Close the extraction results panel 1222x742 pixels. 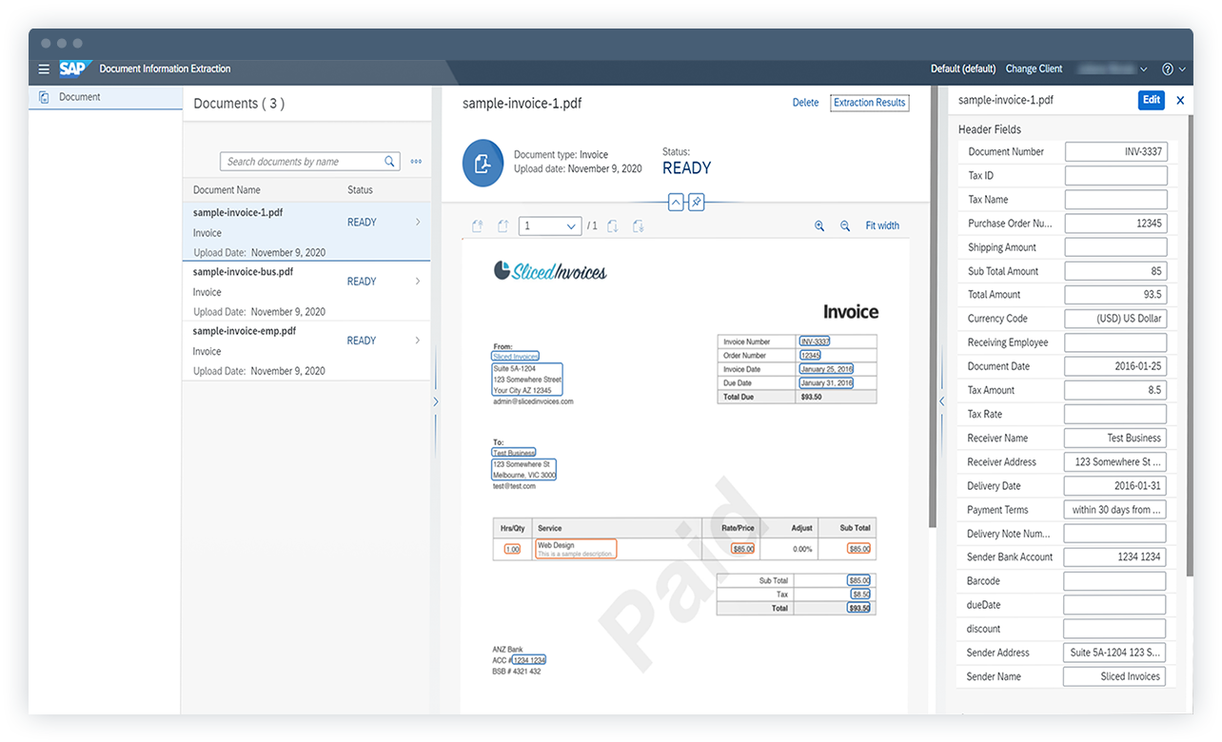1180,100
